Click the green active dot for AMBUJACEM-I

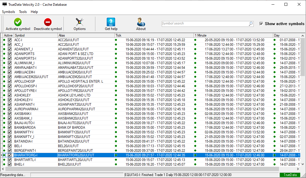pyautogui.click(x=4, y=72)
